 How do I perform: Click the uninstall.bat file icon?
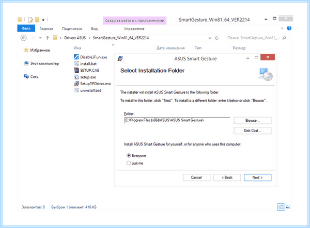point(76,90)
